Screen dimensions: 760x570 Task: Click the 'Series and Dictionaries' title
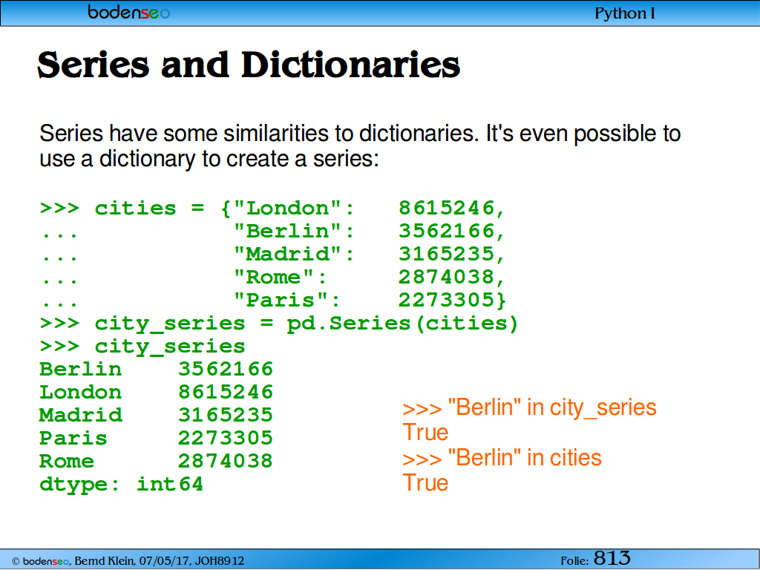point(249,65)
